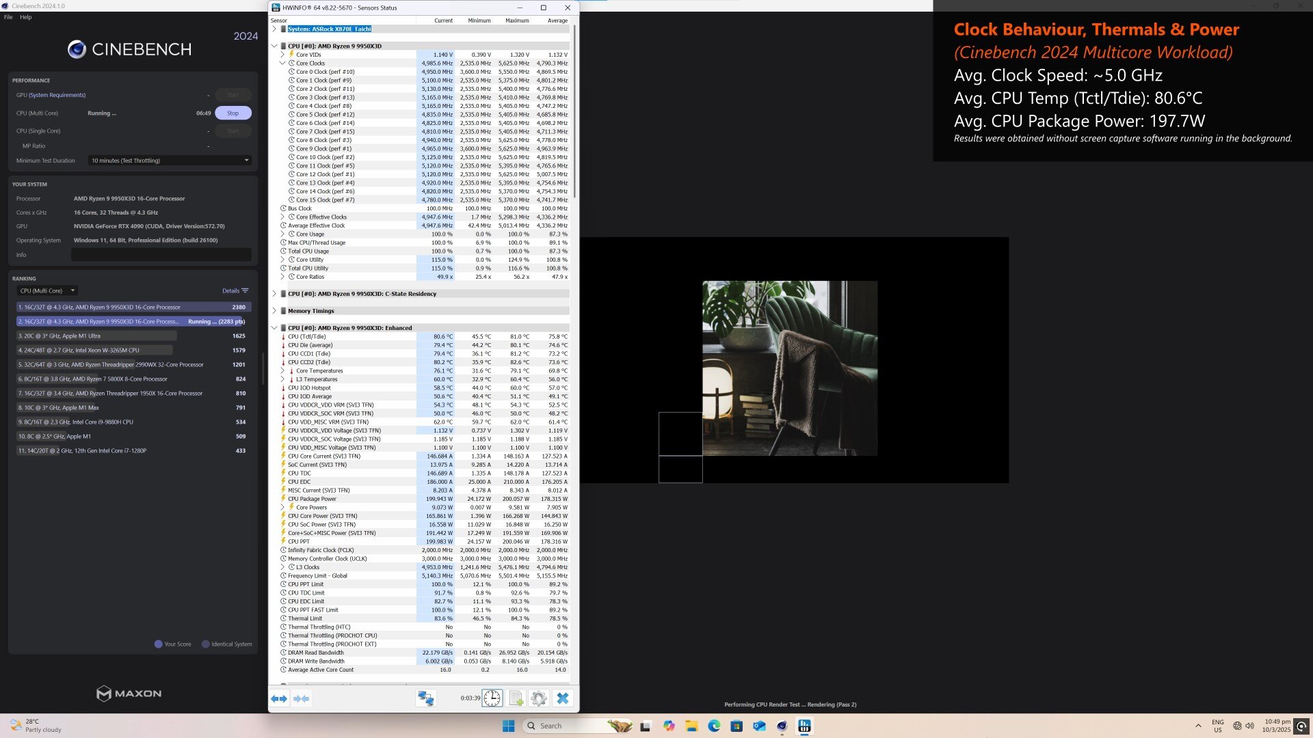Reset the HWiNFO clock timer icon
This screenshot has width=1313, height=738.
pos(492,698)
